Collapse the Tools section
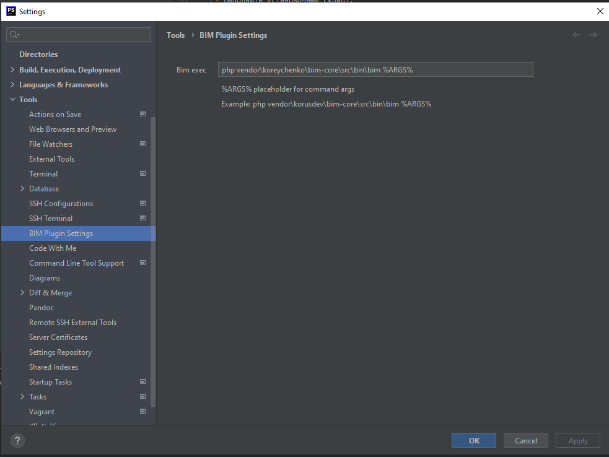The width and height of the screenshot is (609, 457). (x=13, y=99)
